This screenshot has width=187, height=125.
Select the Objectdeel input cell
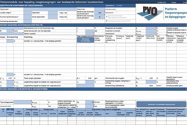pyautogui.click(x=53, y=13)
